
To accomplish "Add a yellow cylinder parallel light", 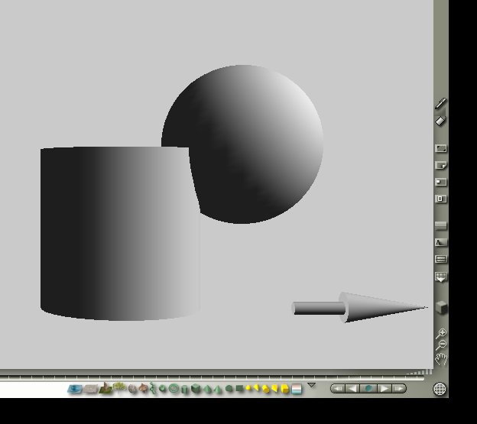I will click(x=265, y=389).
